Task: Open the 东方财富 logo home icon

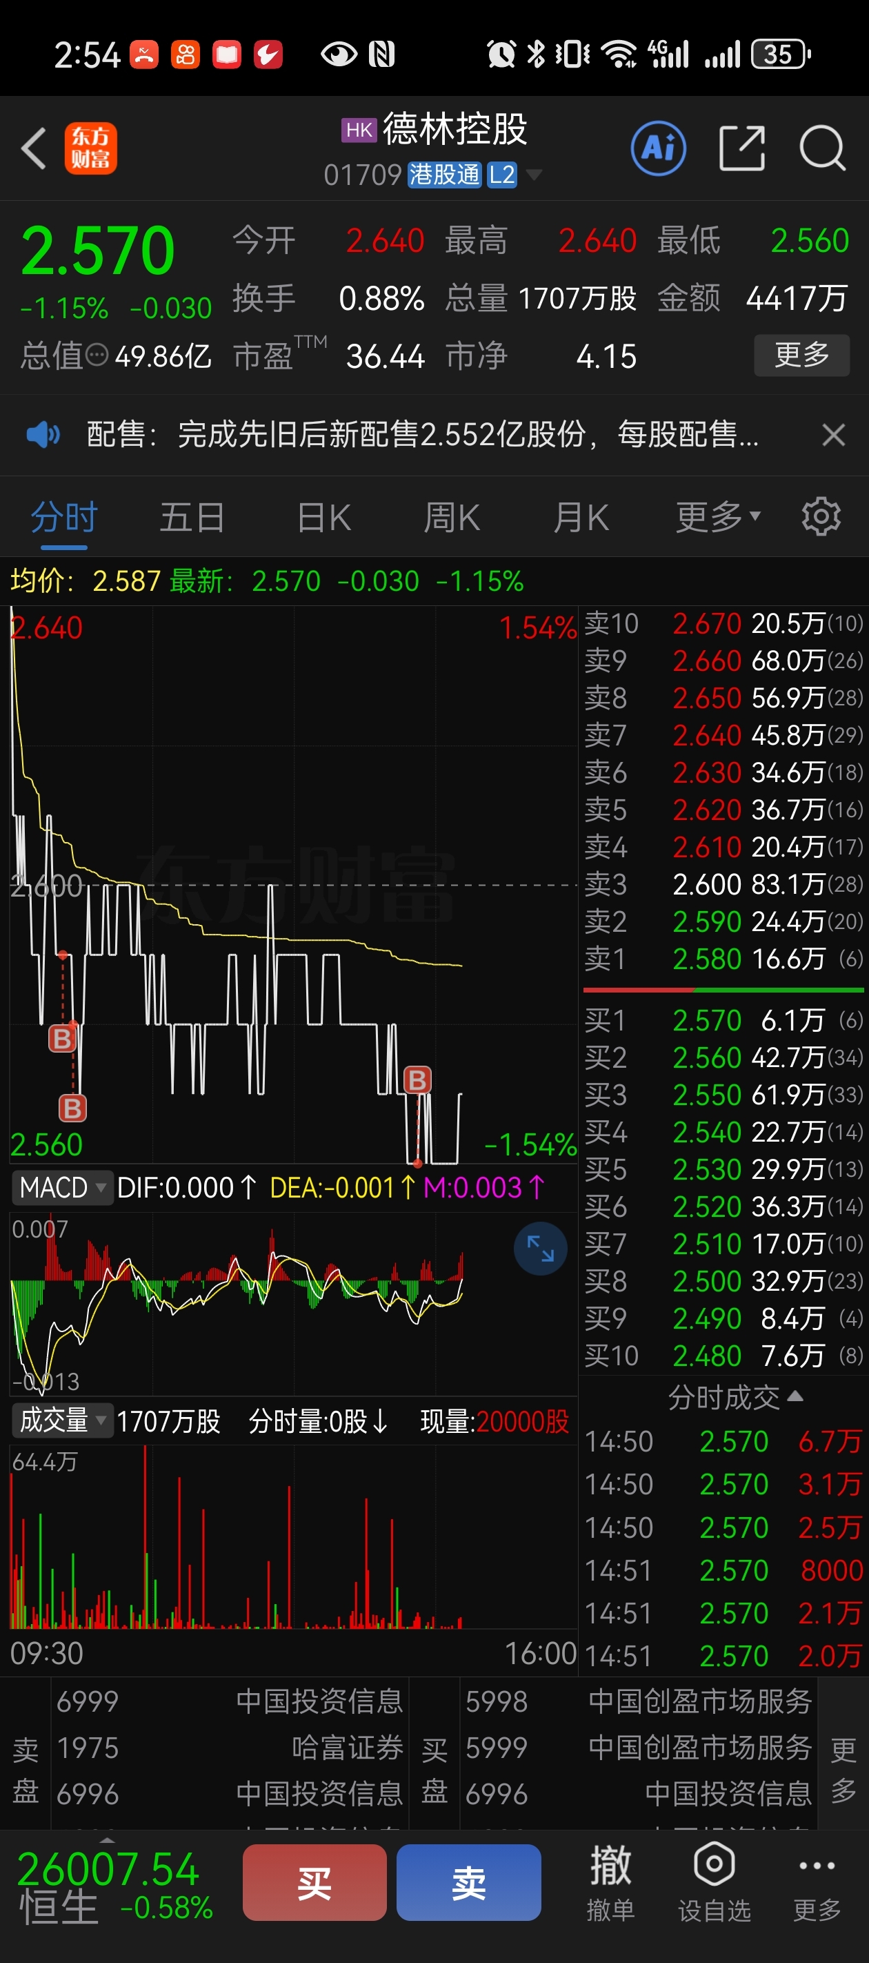Action: point(90,148)
